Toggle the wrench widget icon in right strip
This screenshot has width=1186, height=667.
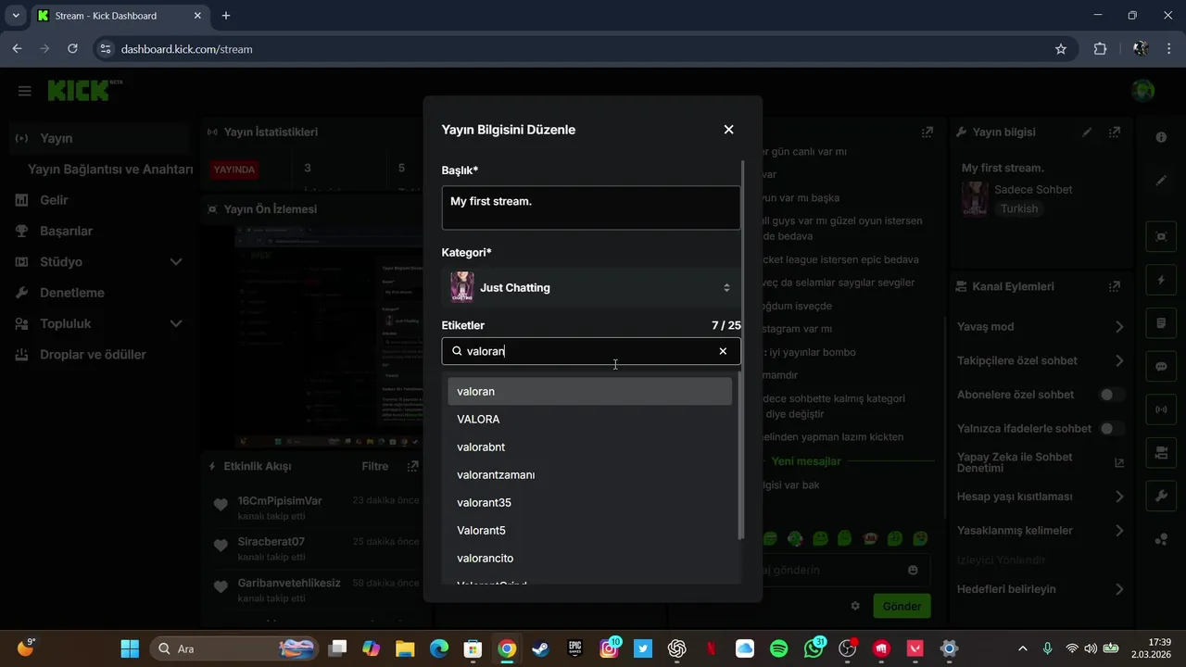coord(1161,496)
